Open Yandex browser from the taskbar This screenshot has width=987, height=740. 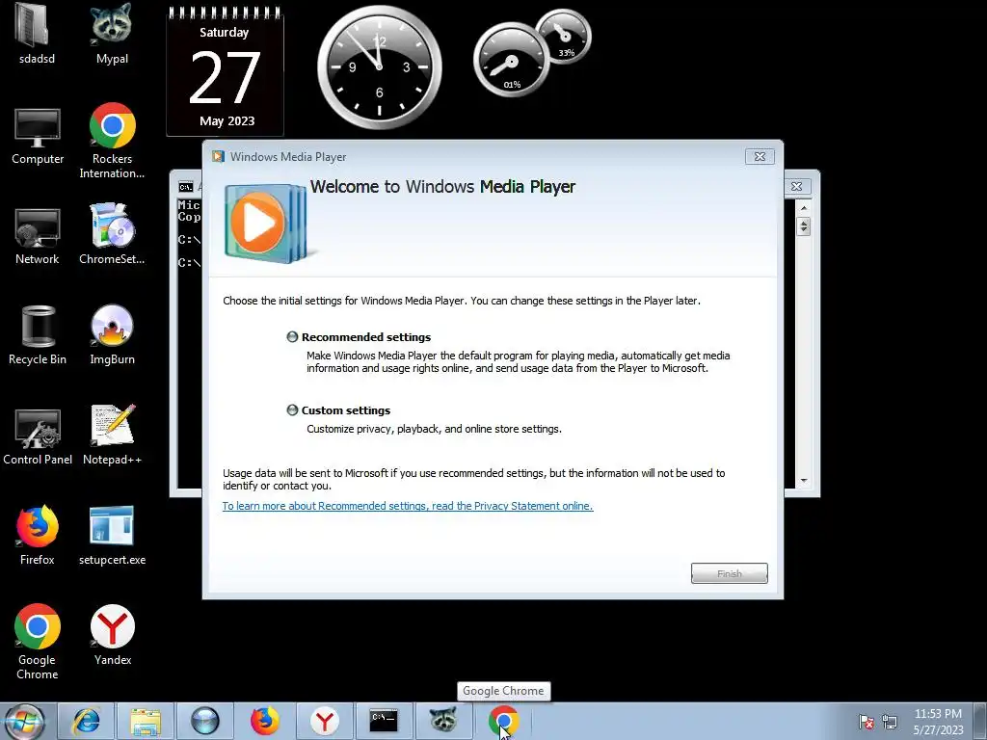(x=324, y=721)
